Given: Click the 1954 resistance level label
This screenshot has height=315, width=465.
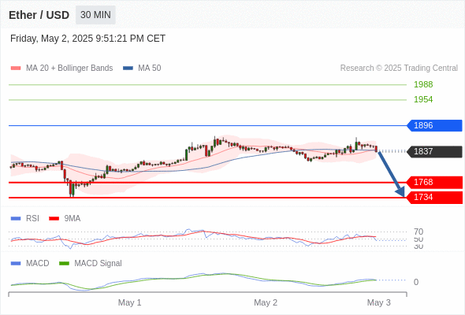Looking at the screenshot, I should pos(423,99).
